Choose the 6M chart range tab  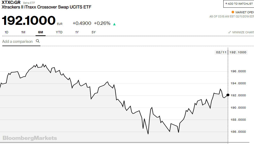click(40, 32)
